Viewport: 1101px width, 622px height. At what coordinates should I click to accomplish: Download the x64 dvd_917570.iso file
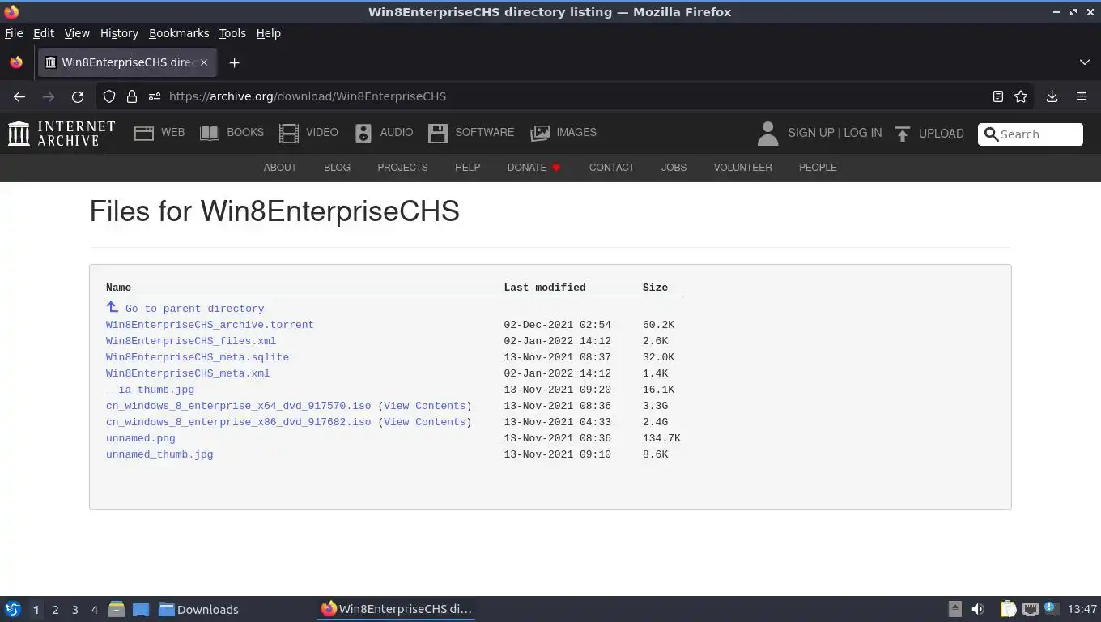[x=238, y=406]
